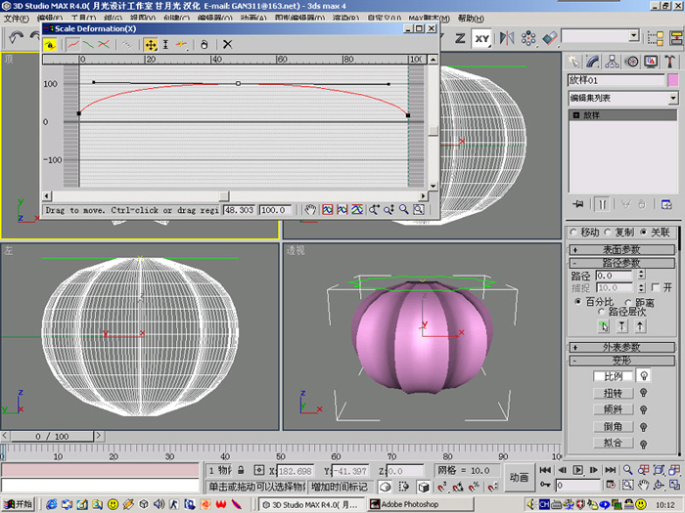Collapse the 变形 rollout
This screenshot has height=513, width=685.
pyautogui.click(x=622, y=361)
